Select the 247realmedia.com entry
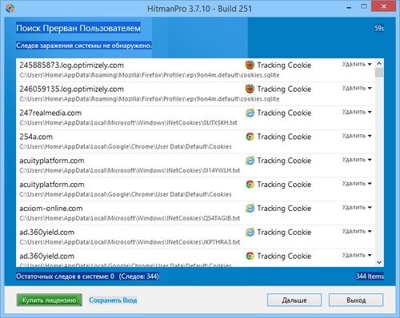The width and height of the screenshot is (400, 318). click(195, 117)
